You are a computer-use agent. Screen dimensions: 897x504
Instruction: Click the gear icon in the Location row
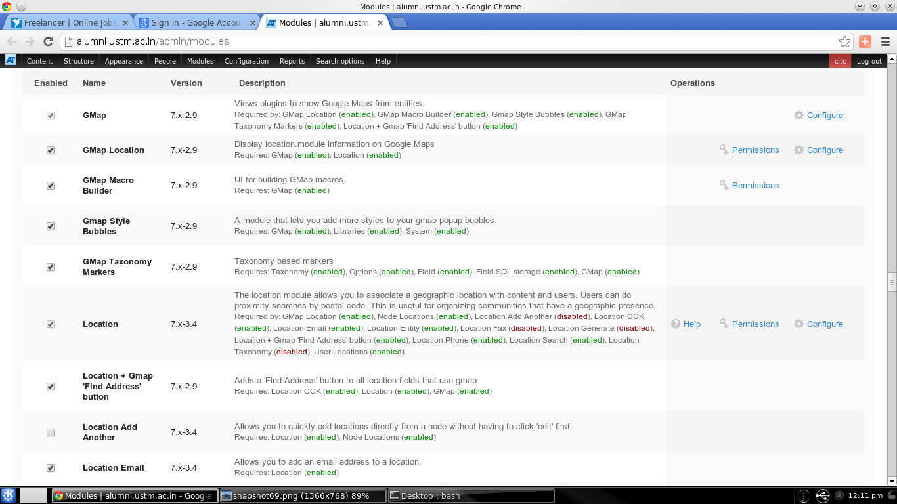pyautogui.click(x=799, y=324)
